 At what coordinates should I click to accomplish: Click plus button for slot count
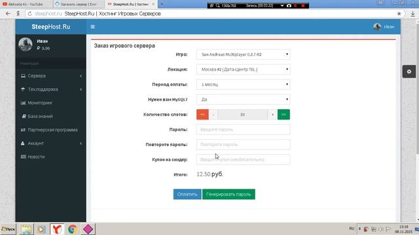pos(272,115)
